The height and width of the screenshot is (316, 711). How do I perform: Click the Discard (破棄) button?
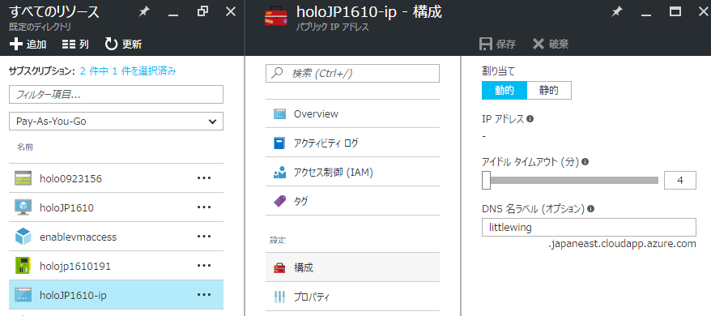pos(551,44)
